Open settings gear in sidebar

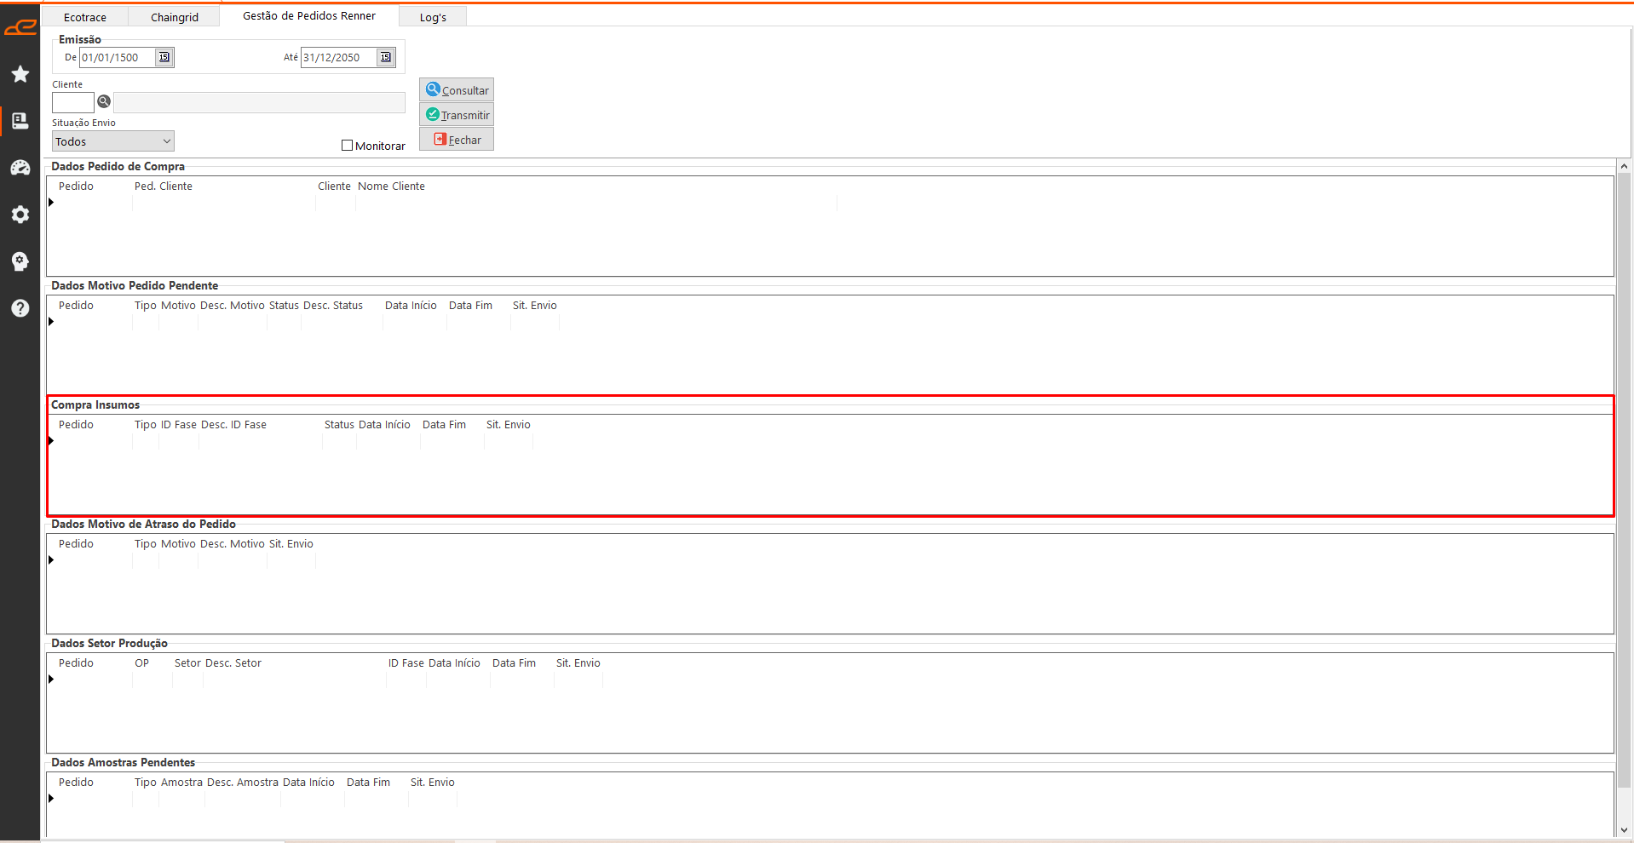[x=20, y=215]
